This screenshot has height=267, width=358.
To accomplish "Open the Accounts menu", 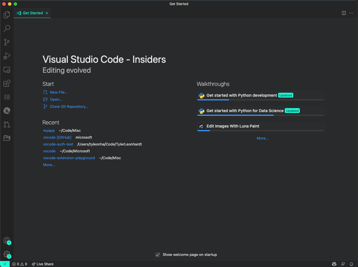I will [6, 240].
